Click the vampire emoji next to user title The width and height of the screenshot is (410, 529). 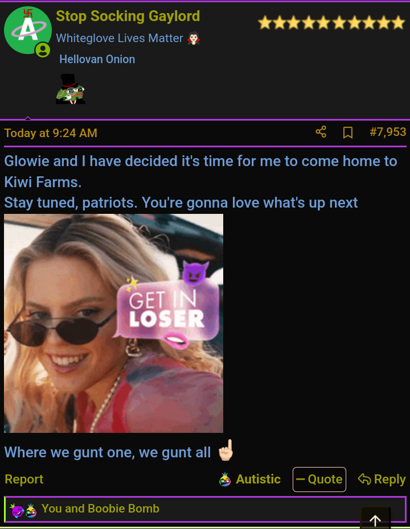tap(194, 39)
